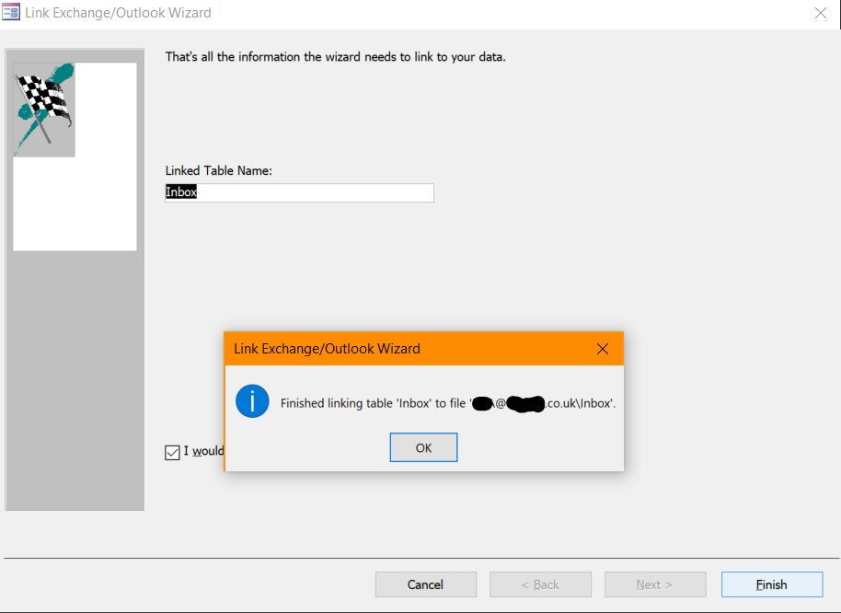
Task: Click the greyed-out Next button
Action: [654, 584]
